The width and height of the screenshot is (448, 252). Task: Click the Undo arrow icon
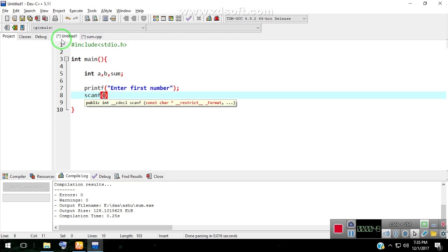click(x=68, y=19)
